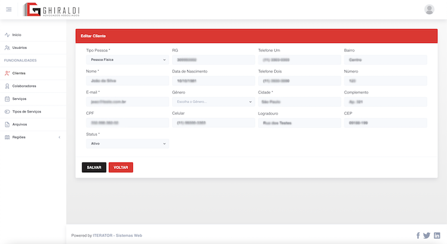Follow the ITERATOR - Sistemas Web link

117,236
